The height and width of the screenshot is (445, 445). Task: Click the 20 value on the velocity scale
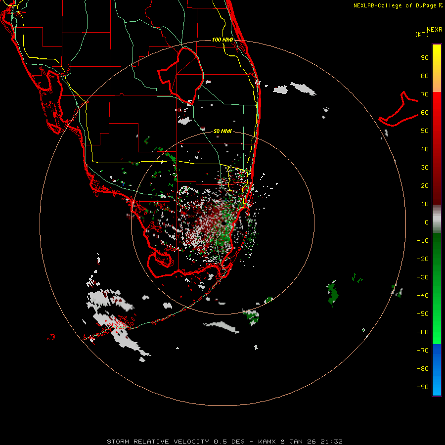425,186
